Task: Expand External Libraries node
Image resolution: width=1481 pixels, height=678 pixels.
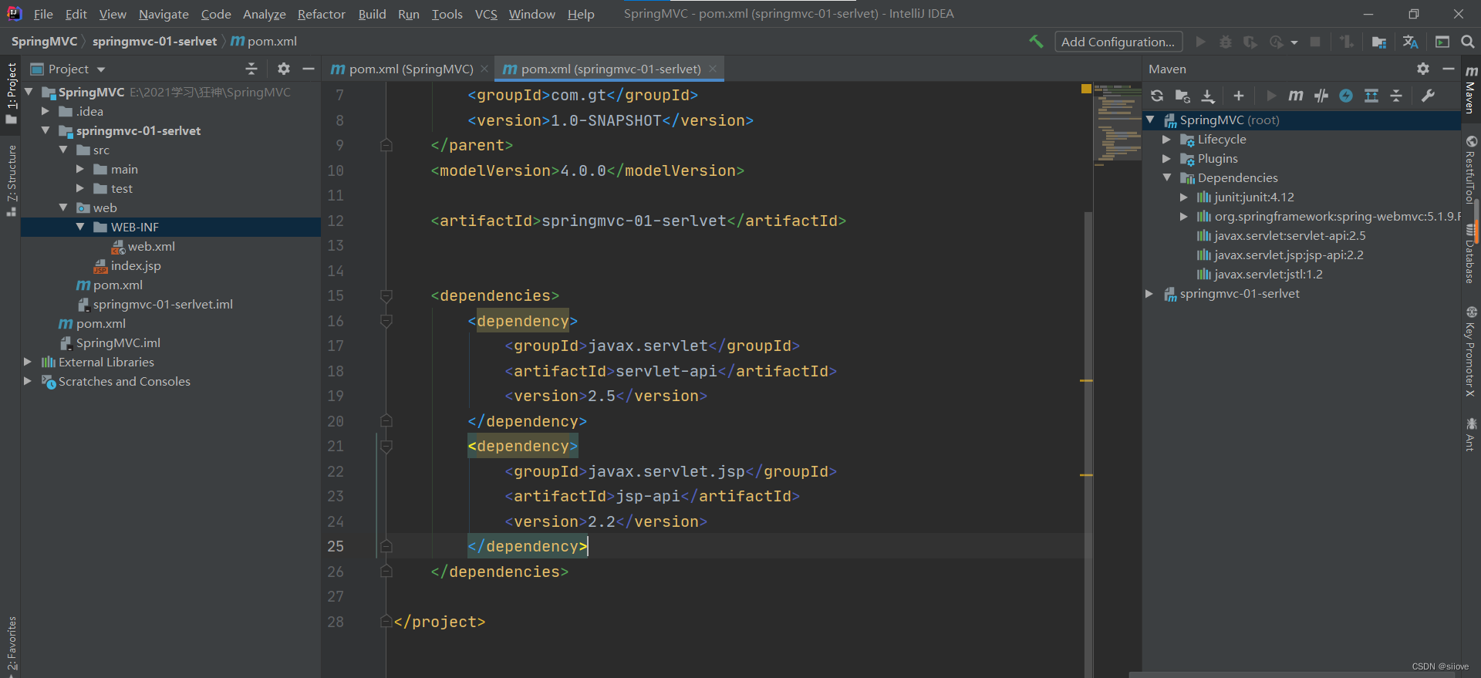Action: (x=28, y=362)
